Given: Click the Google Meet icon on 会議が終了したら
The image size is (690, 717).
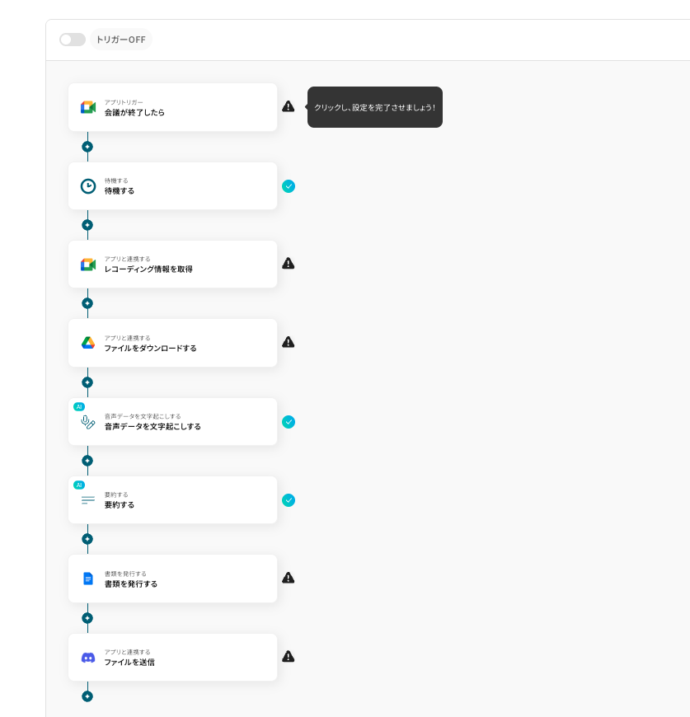Looking at the screenshot, I should pos(88,107).
